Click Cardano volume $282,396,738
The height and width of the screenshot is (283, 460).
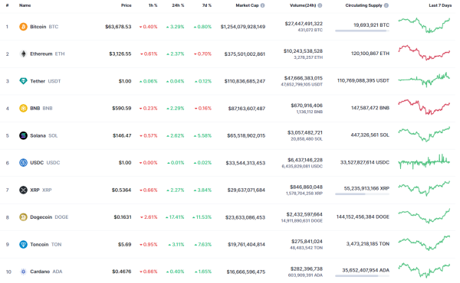pos(307,268)
